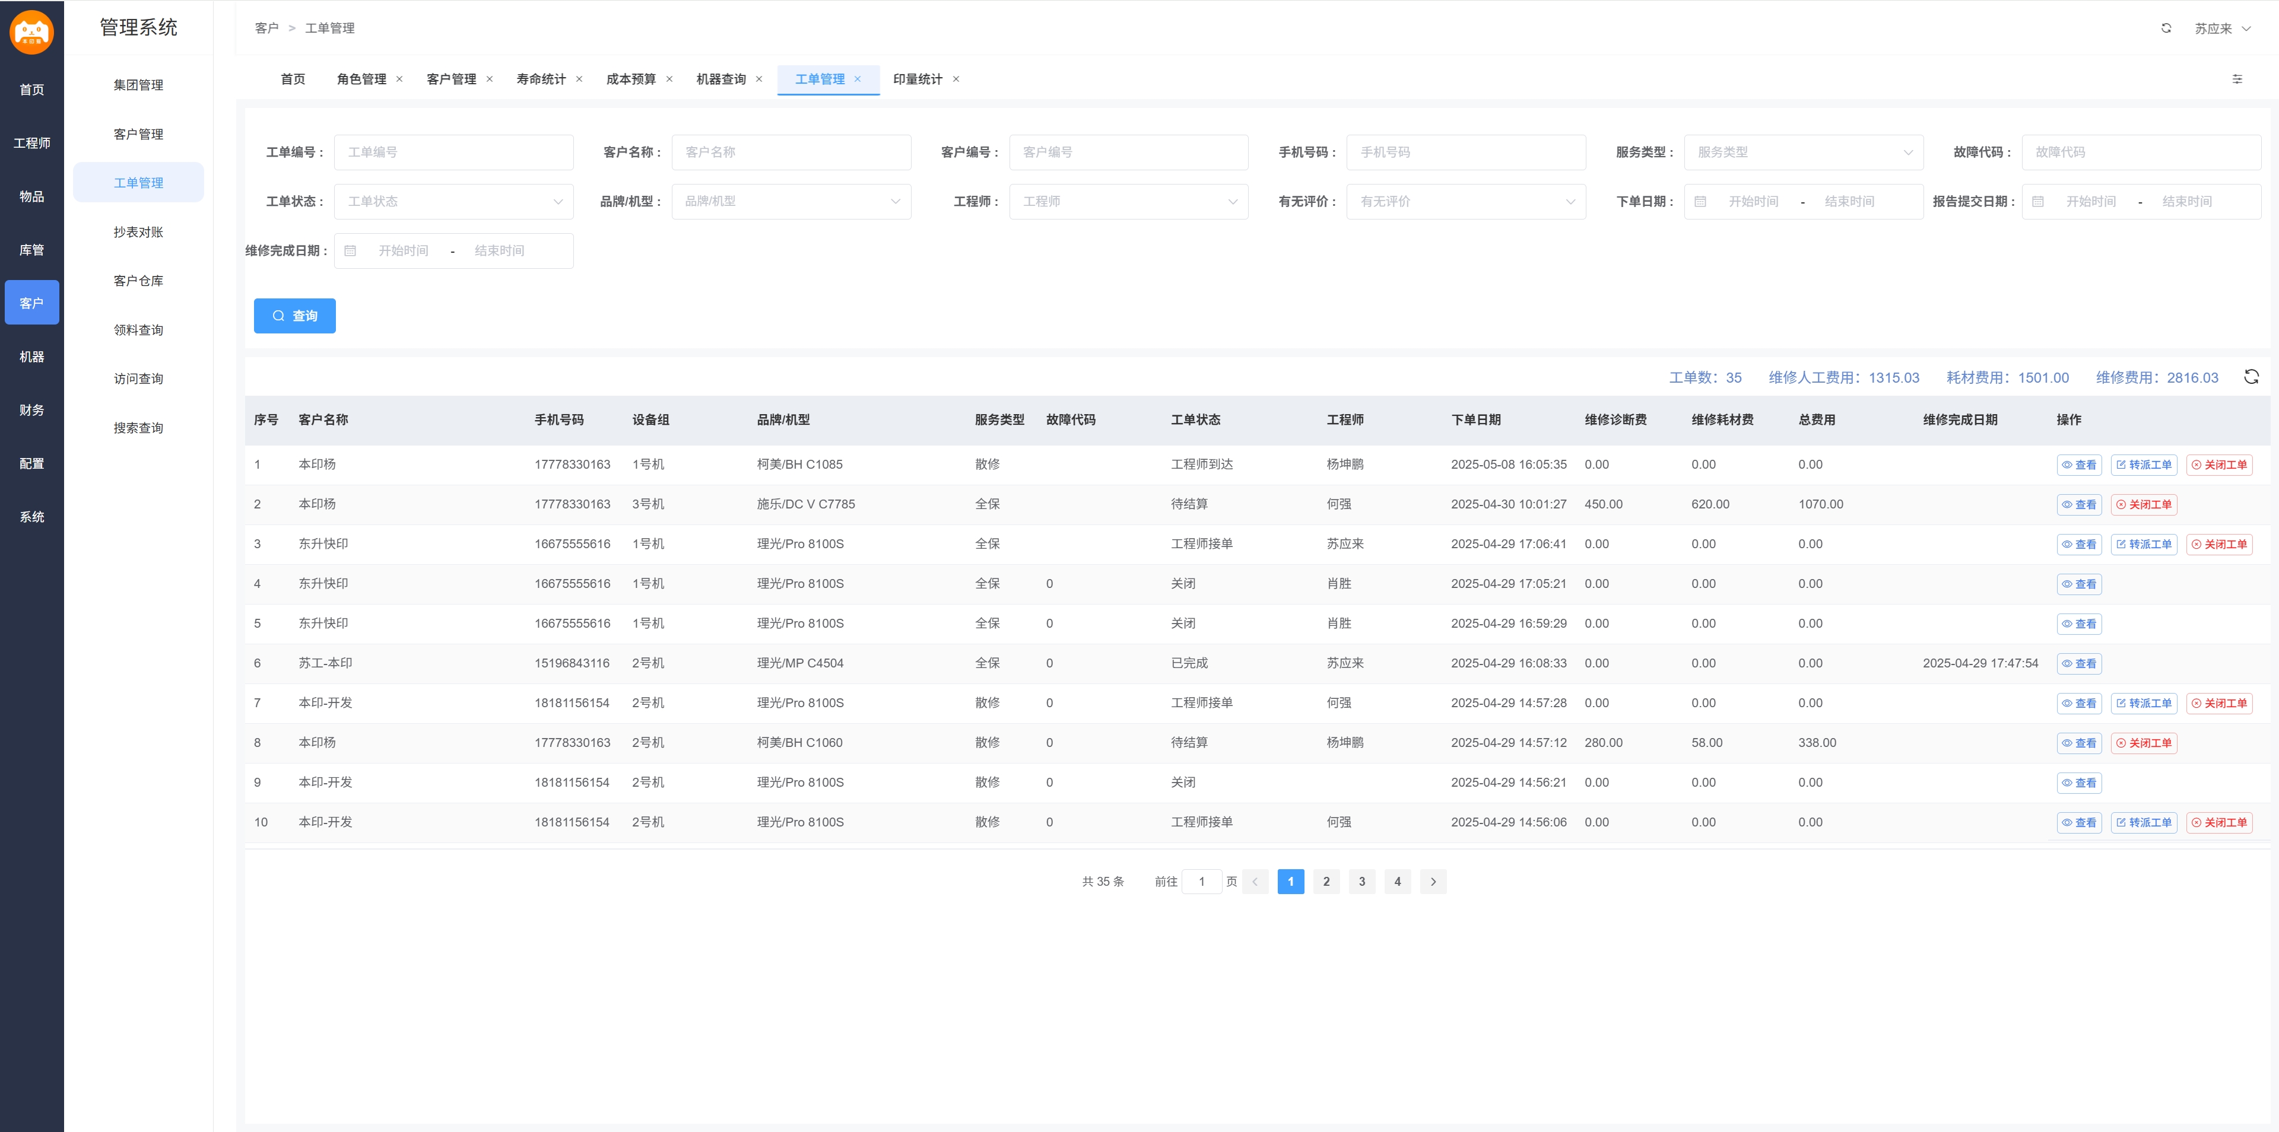Click calendar icon in 维修完成日期 field
The width and height of the screenshot is (2279, 1132).
tap(350, 251)
